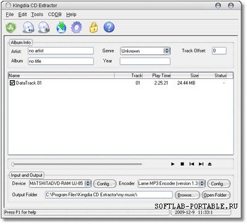Click the Output Folder path field
247x224 pixels.
pos(109,194)
